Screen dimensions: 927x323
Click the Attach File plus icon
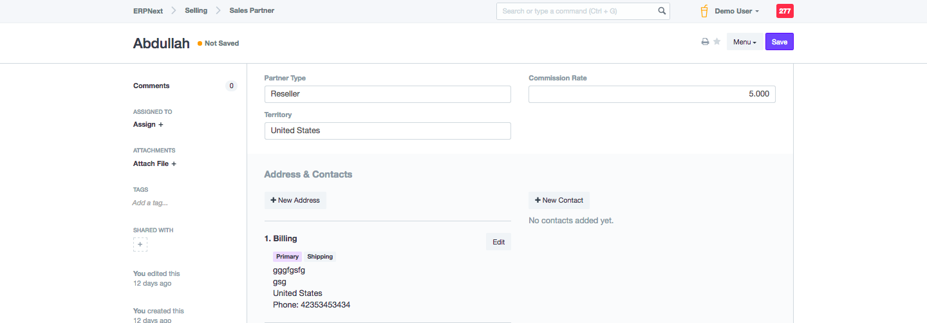[174, 164]
